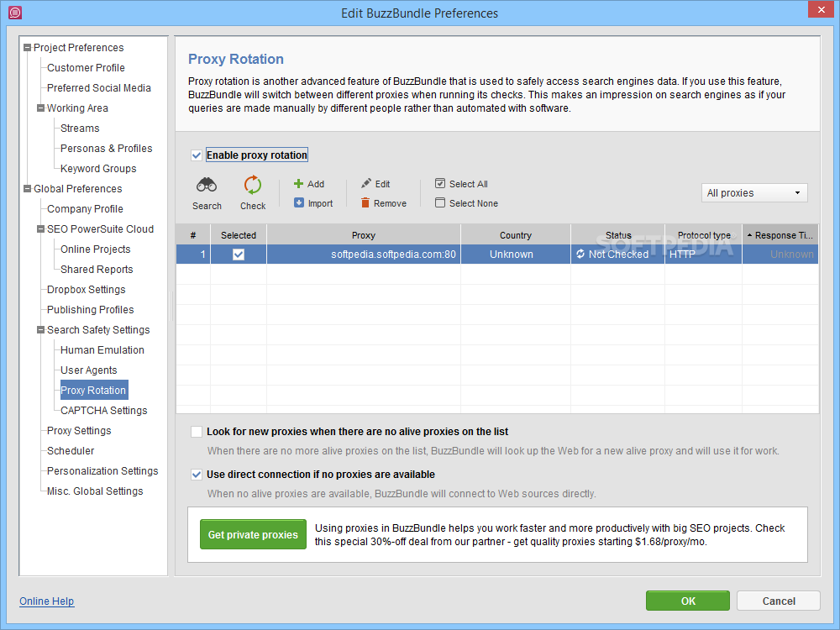Open Keyword Groups settings
The height and width of the screenshot is (630, 840).
pyautogui.click(x=98, y=169)
